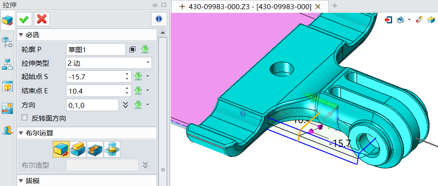
Task: Choose the Intersect boolean operation icon
Action: click(112, 149)
